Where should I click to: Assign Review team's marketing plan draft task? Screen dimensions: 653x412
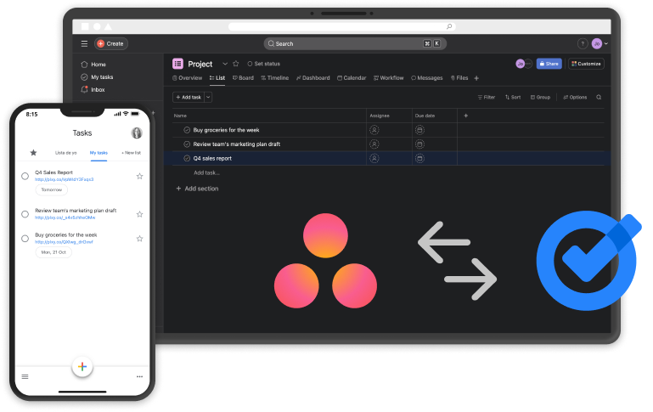coord(374,144)
